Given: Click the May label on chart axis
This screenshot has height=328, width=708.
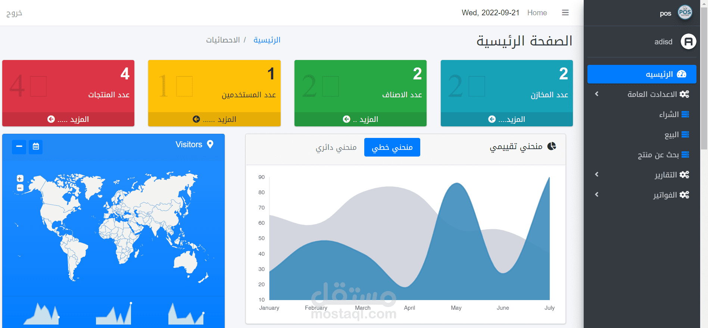Looking at the screenshot, I should coord(456,308).
